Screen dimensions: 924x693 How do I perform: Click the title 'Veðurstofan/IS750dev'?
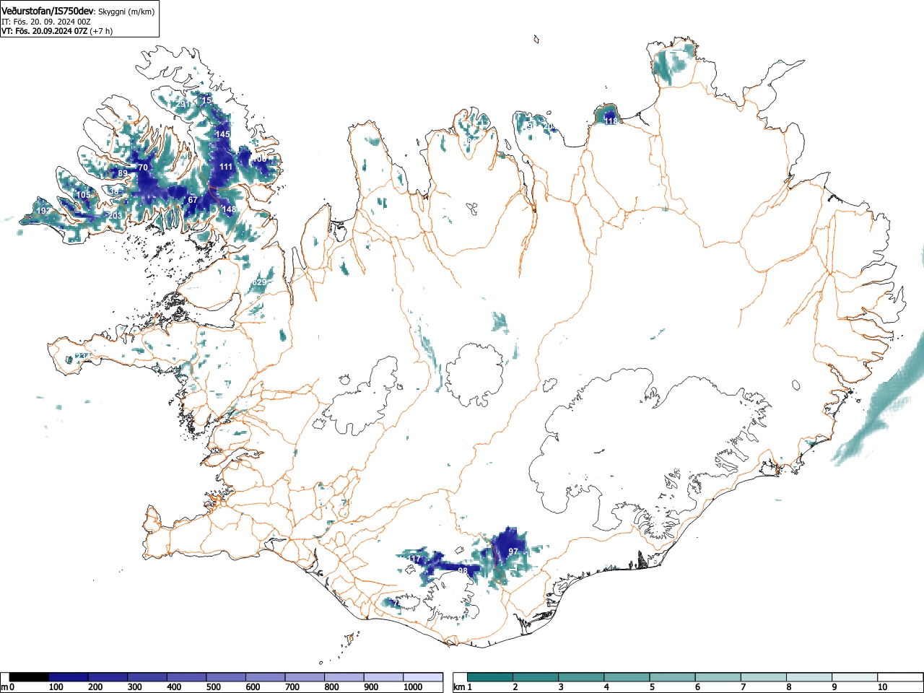[x=48, y=11]
